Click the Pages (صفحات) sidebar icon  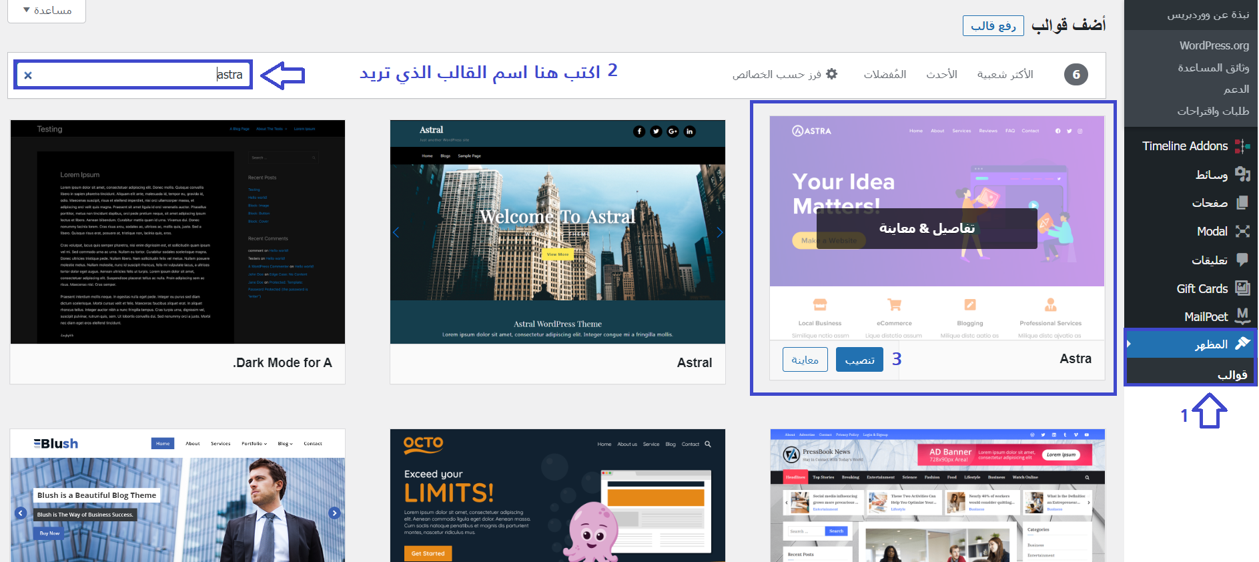click(x=1242, y=203)
